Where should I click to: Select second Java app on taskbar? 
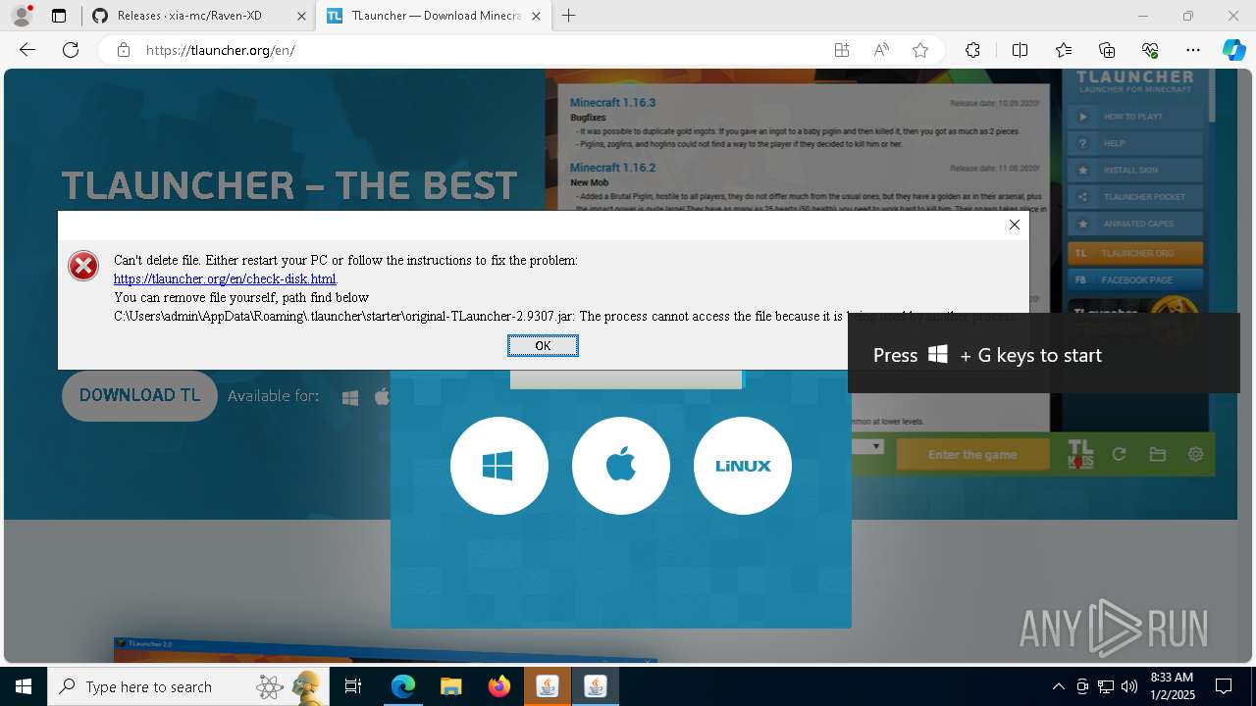pyautogui.click(x=595, y=686)
